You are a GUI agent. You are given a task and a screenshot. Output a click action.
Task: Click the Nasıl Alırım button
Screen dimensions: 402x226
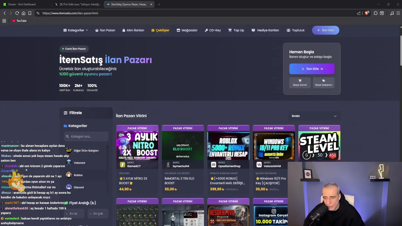[x=300, y=83]
